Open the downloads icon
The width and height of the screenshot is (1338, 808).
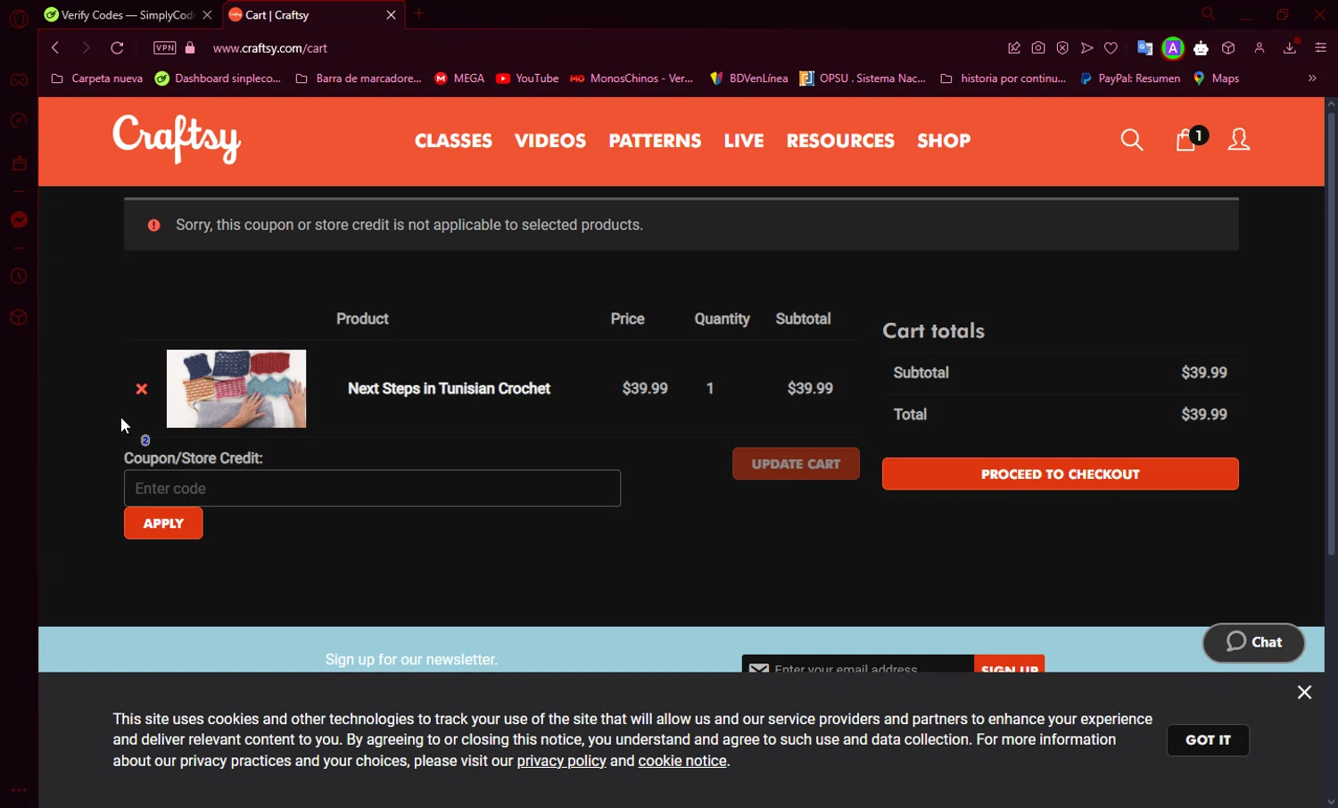click(1290, 48)
